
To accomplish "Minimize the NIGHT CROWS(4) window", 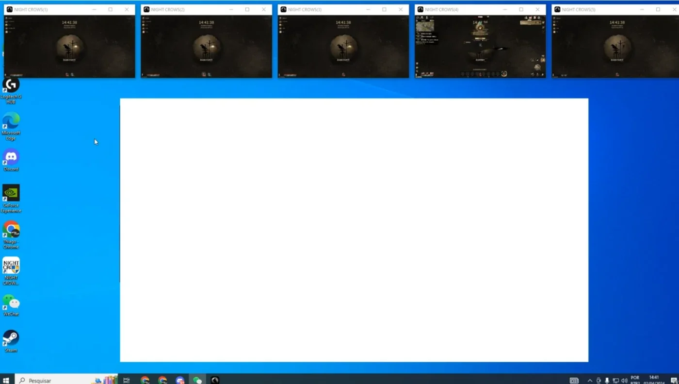I will 505,9.
